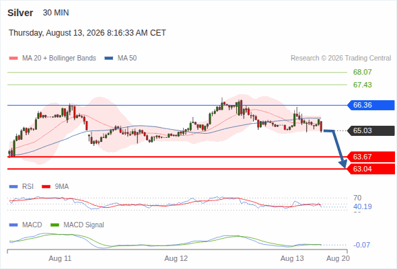
Task: Click the 67.43 resistance level label
Action: (x=363, y=85)
